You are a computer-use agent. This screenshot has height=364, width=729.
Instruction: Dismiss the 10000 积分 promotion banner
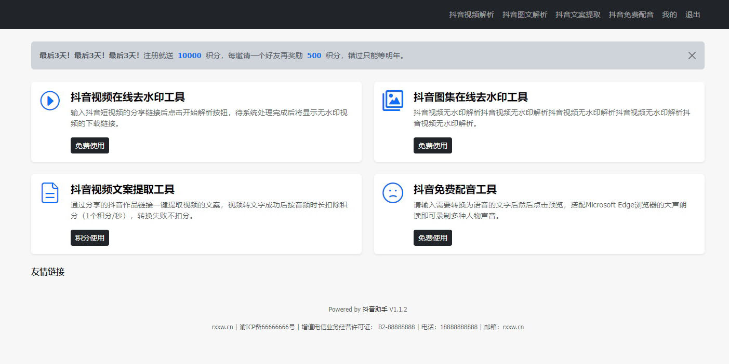coord(692,55)
